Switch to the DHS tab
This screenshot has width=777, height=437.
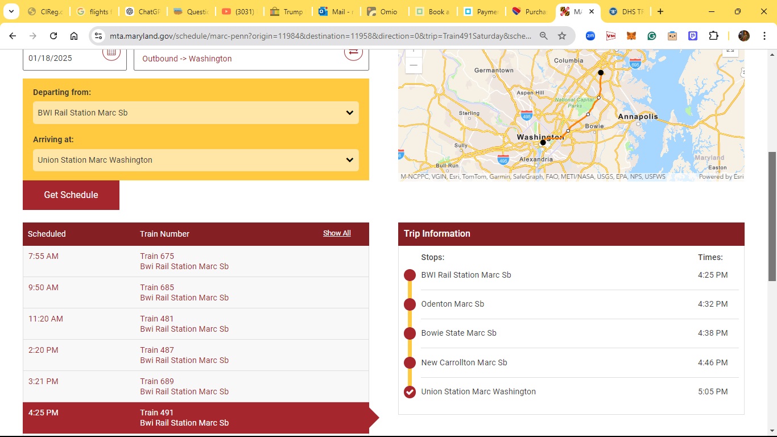(627, 11)
